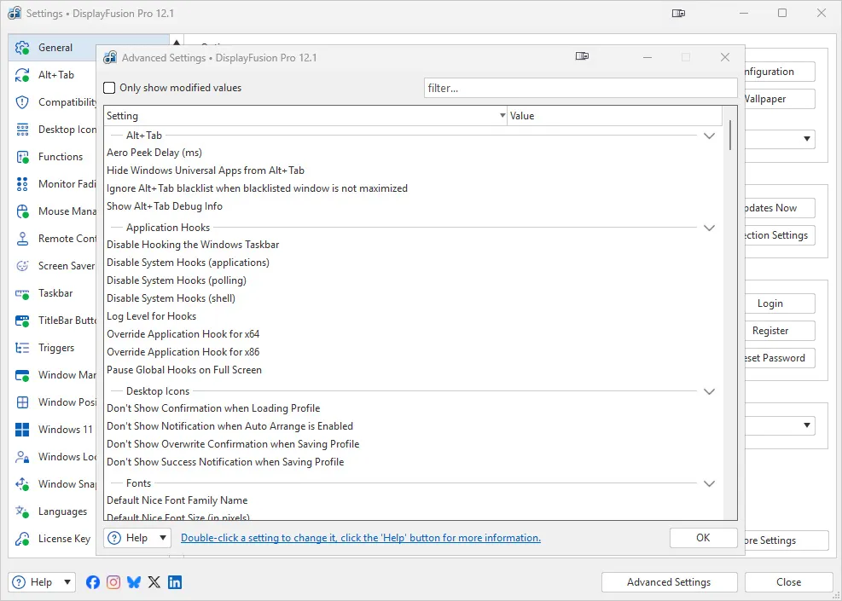Viewport: 842px width, 601px height.
Task: Open the upper dropdown in Settings right panel
Action: (807, 139)
